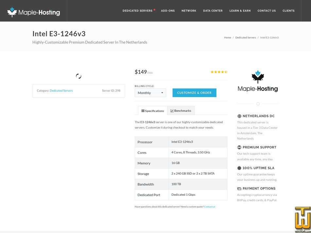Open the Contact Us page
The height and width of the screenshot is (233, 311).
[267, 11]
